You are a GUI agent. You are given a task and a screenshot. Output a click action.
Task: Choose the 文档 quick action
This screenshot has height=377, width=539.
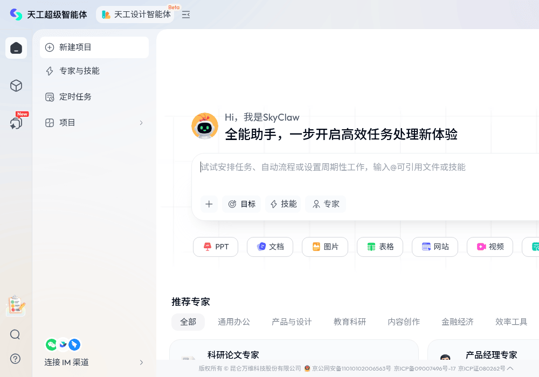click(x=270, y=247)
